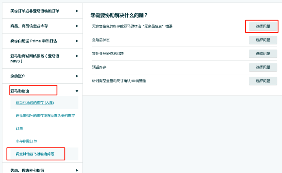Open the 订单 sub-item link

point(19,128)
